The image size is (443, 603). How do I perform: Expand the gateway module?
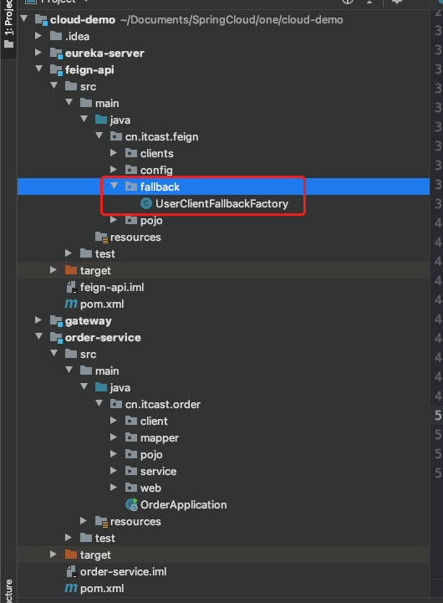38,320
